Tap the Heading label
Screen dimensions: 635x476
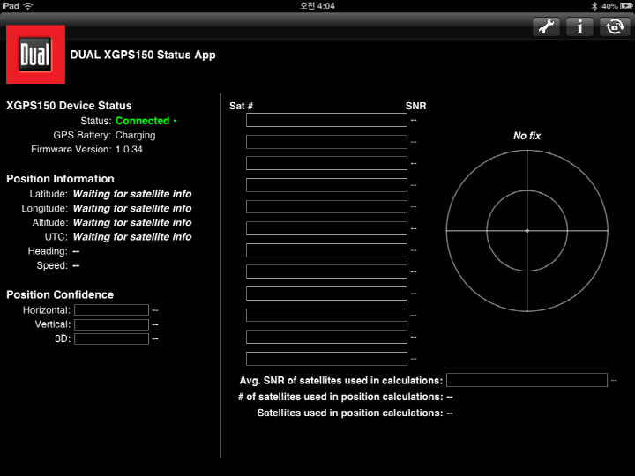(48, 251)
